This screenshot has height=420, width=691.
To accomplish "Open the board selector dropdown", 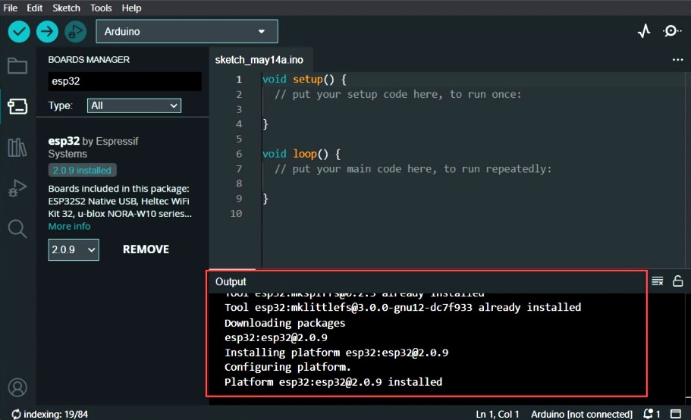I will [x=187, y=31].
